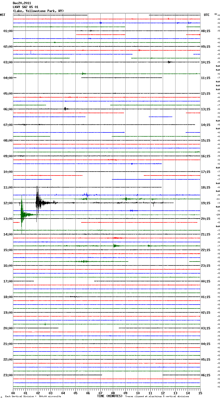Image resolution: width=221 pixels, height=400 pixels.
Task: Click the date label Dec20,2011
Action: point(22,3)
